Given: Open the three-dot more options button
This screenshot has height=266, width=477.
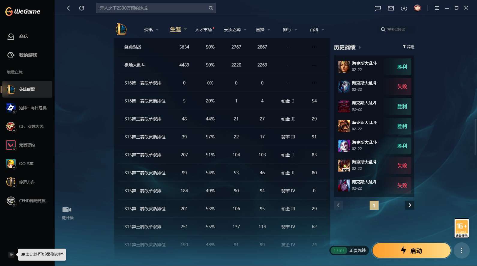Looking at the screenshot, I should point(461,250).
